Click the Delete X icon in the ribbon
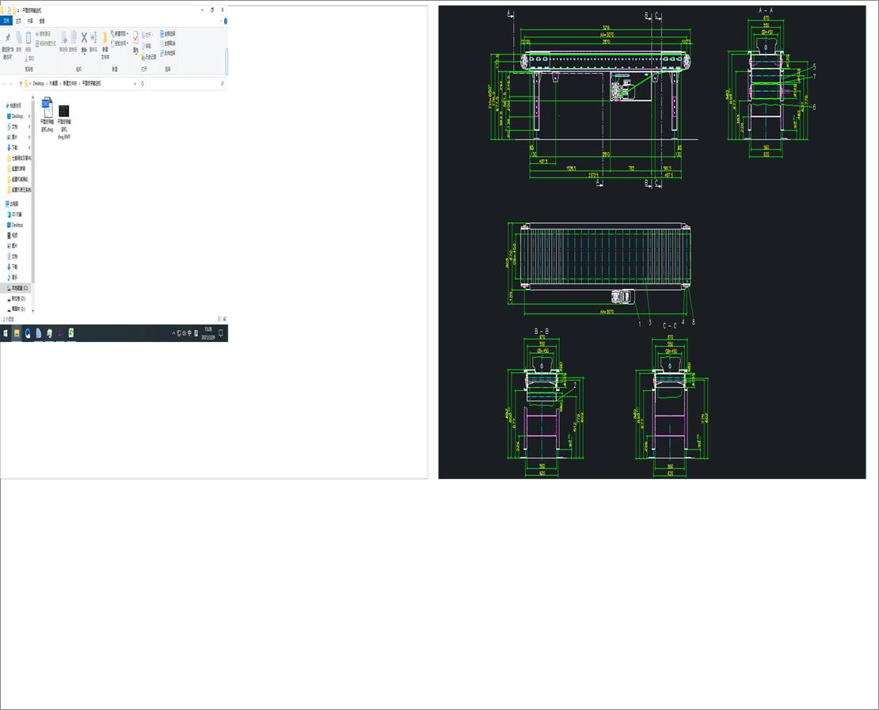879x710 pixels. tap(84, 37)
